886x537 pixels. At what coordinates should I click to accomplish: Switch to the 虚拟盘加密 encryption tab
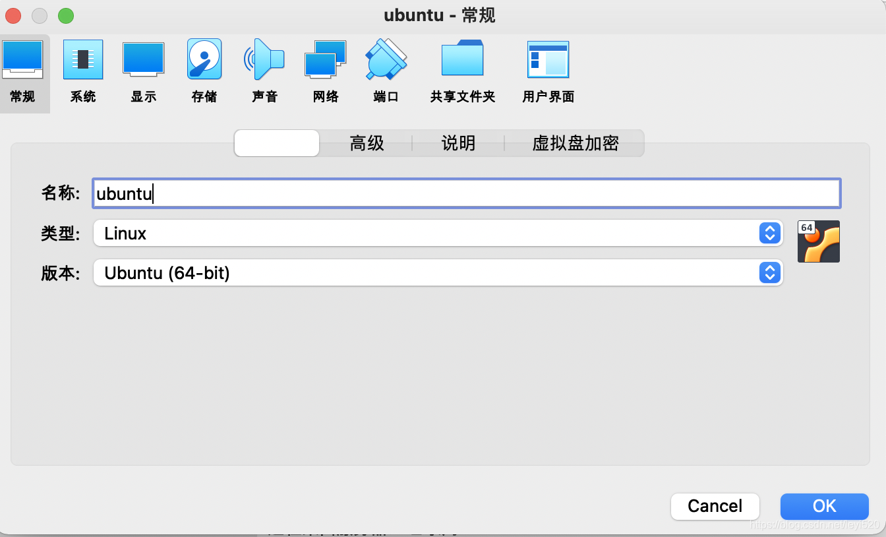coord(575,143)
